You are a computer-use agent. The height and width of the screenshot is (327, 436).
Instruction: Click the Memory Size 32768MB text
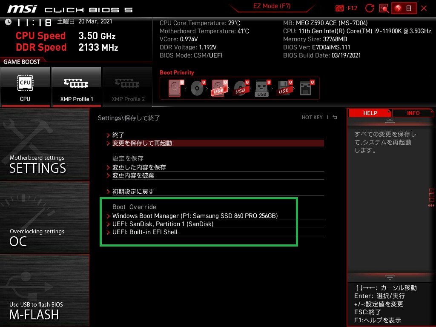pos(315,39)
